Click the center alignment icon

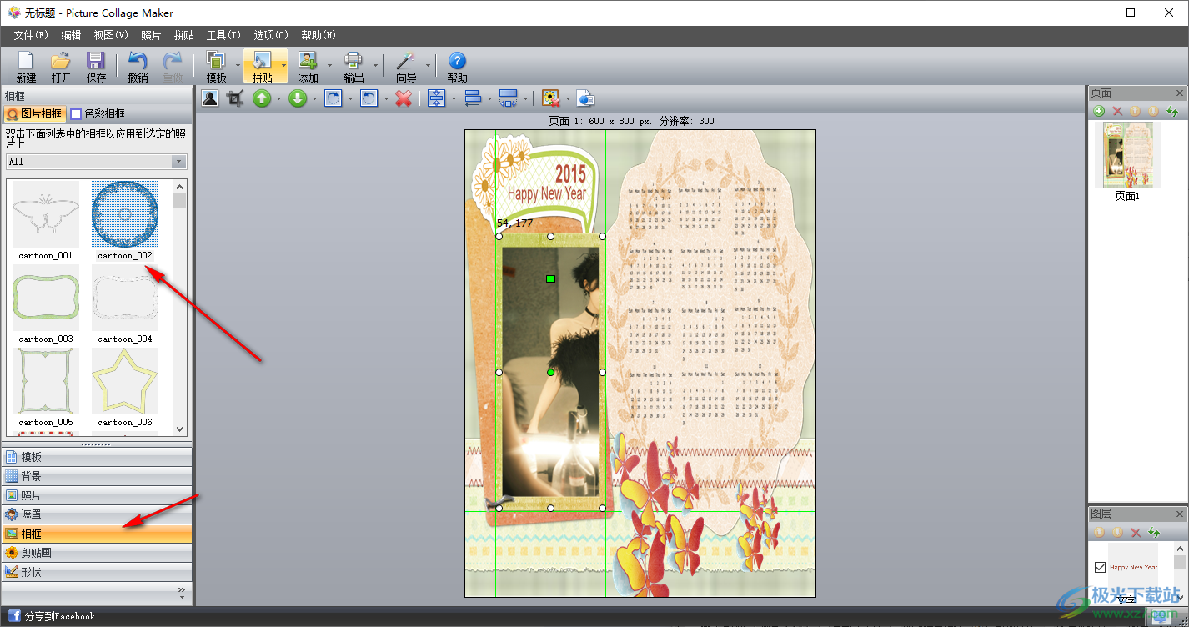tap(436, 98)
